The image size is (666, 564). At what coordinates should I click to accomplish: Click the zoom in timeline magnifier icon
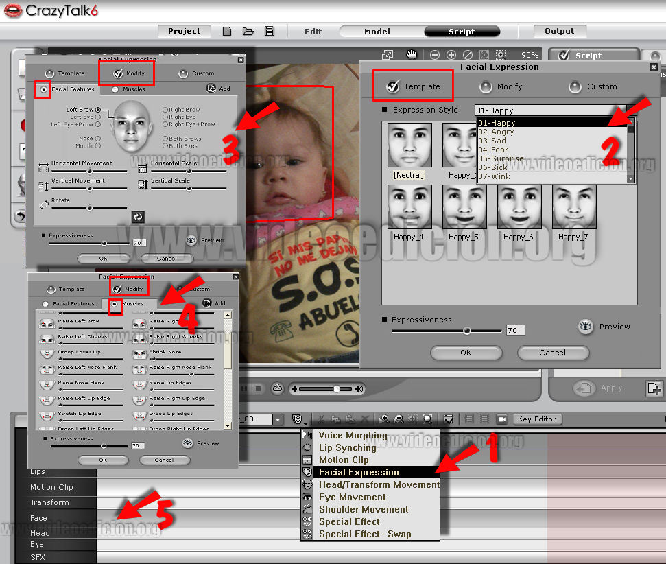pos(385,419)
